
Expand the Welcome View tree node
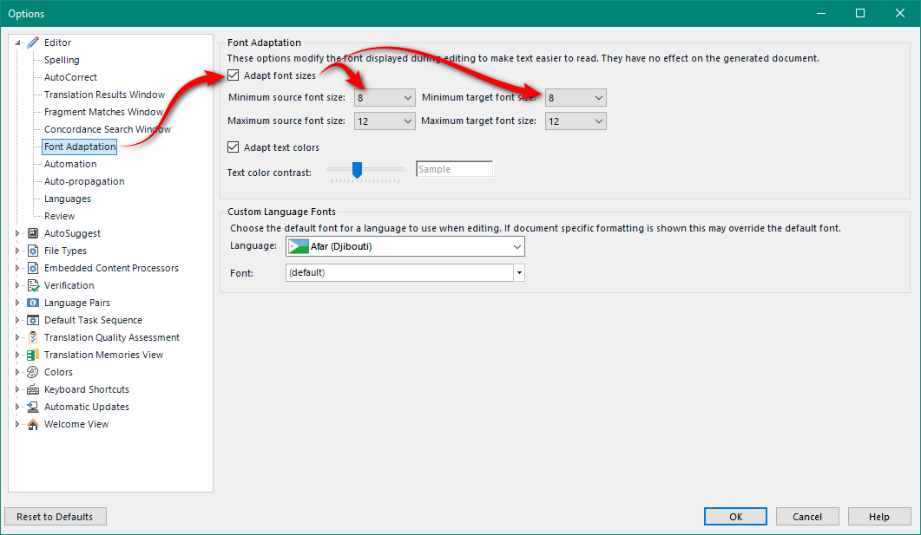pyautogui.click(x=17, y=424)
